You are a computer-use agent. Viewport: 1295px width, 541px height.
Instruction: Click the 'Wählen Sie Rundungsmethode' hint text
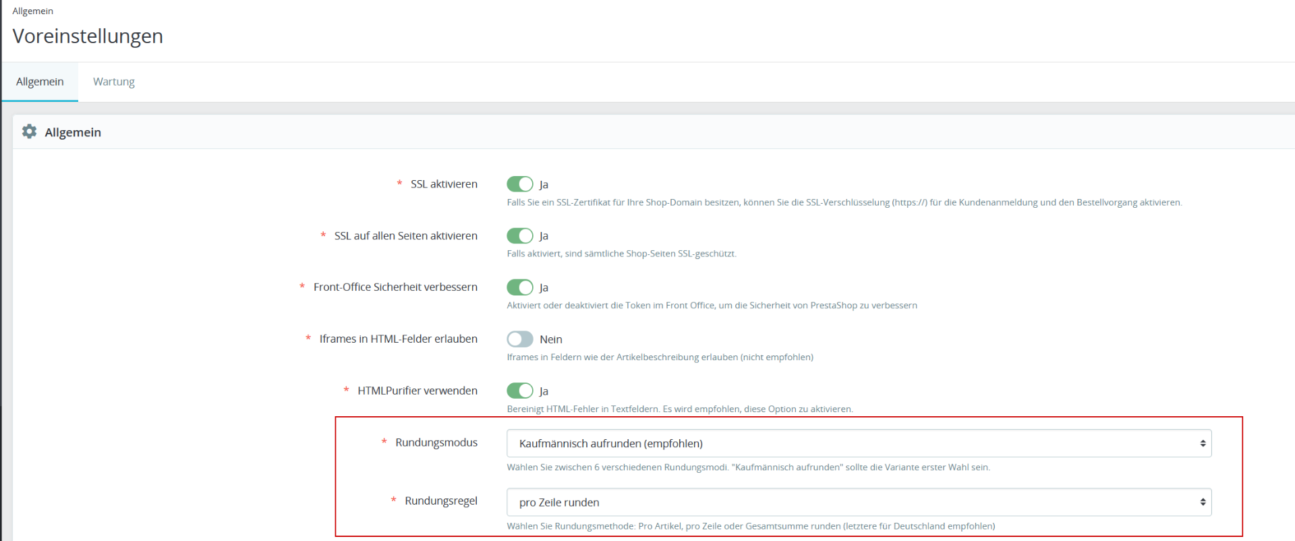pyautogui.click(x=751, y=526)
